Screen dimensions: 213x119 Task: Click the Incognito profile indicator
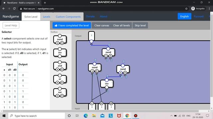coord(198,9)
